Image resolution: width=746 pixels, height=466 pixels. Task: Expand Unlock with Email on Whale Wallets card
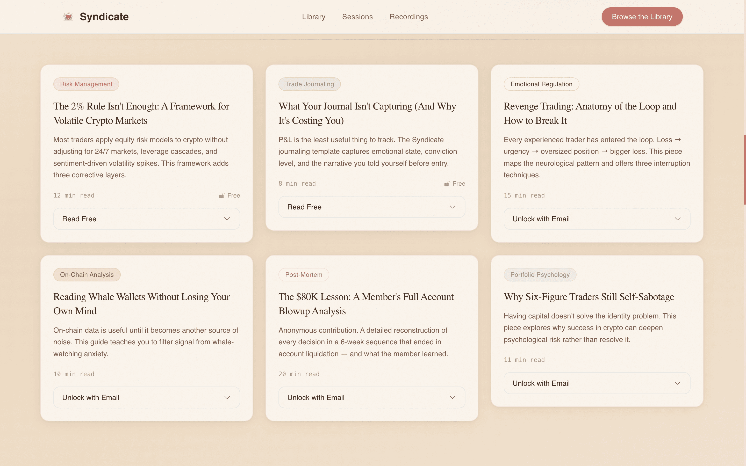(x=146, y=398)
